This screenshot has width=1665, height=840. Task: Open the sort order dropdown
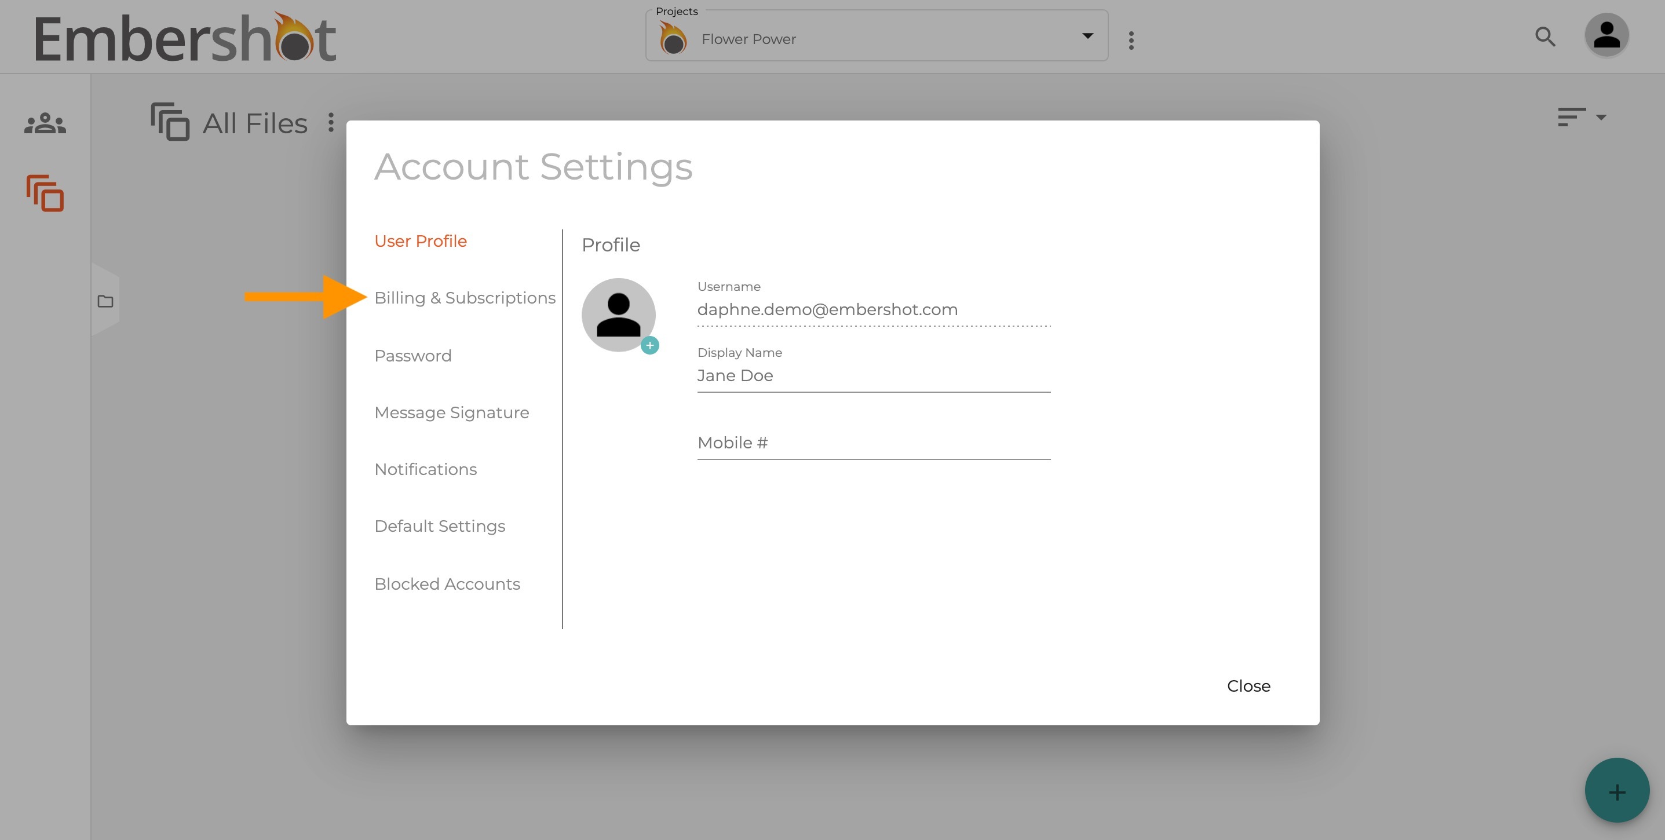tap(1582, 117)
